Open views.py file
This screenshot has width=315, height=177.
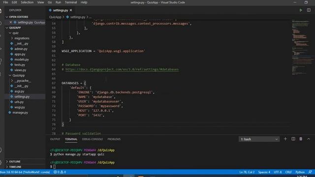point(20,70)
